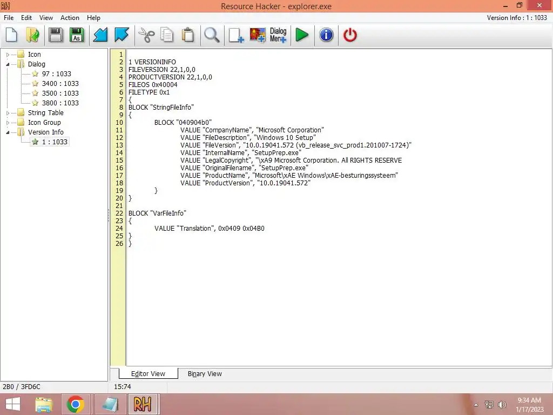Click the panel splitter grip handle
This screenshot has height=415, width=553.
tap(109, 215)
